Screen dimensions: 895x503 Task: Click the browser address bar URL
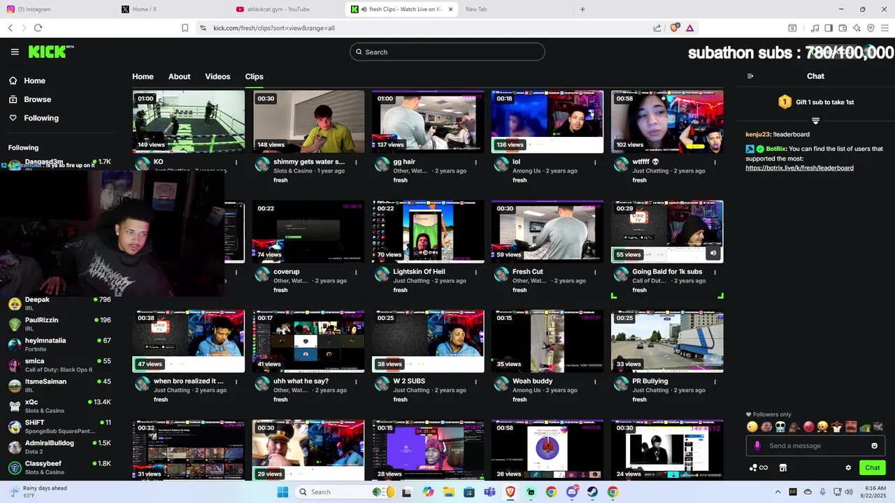click(274, 28)
